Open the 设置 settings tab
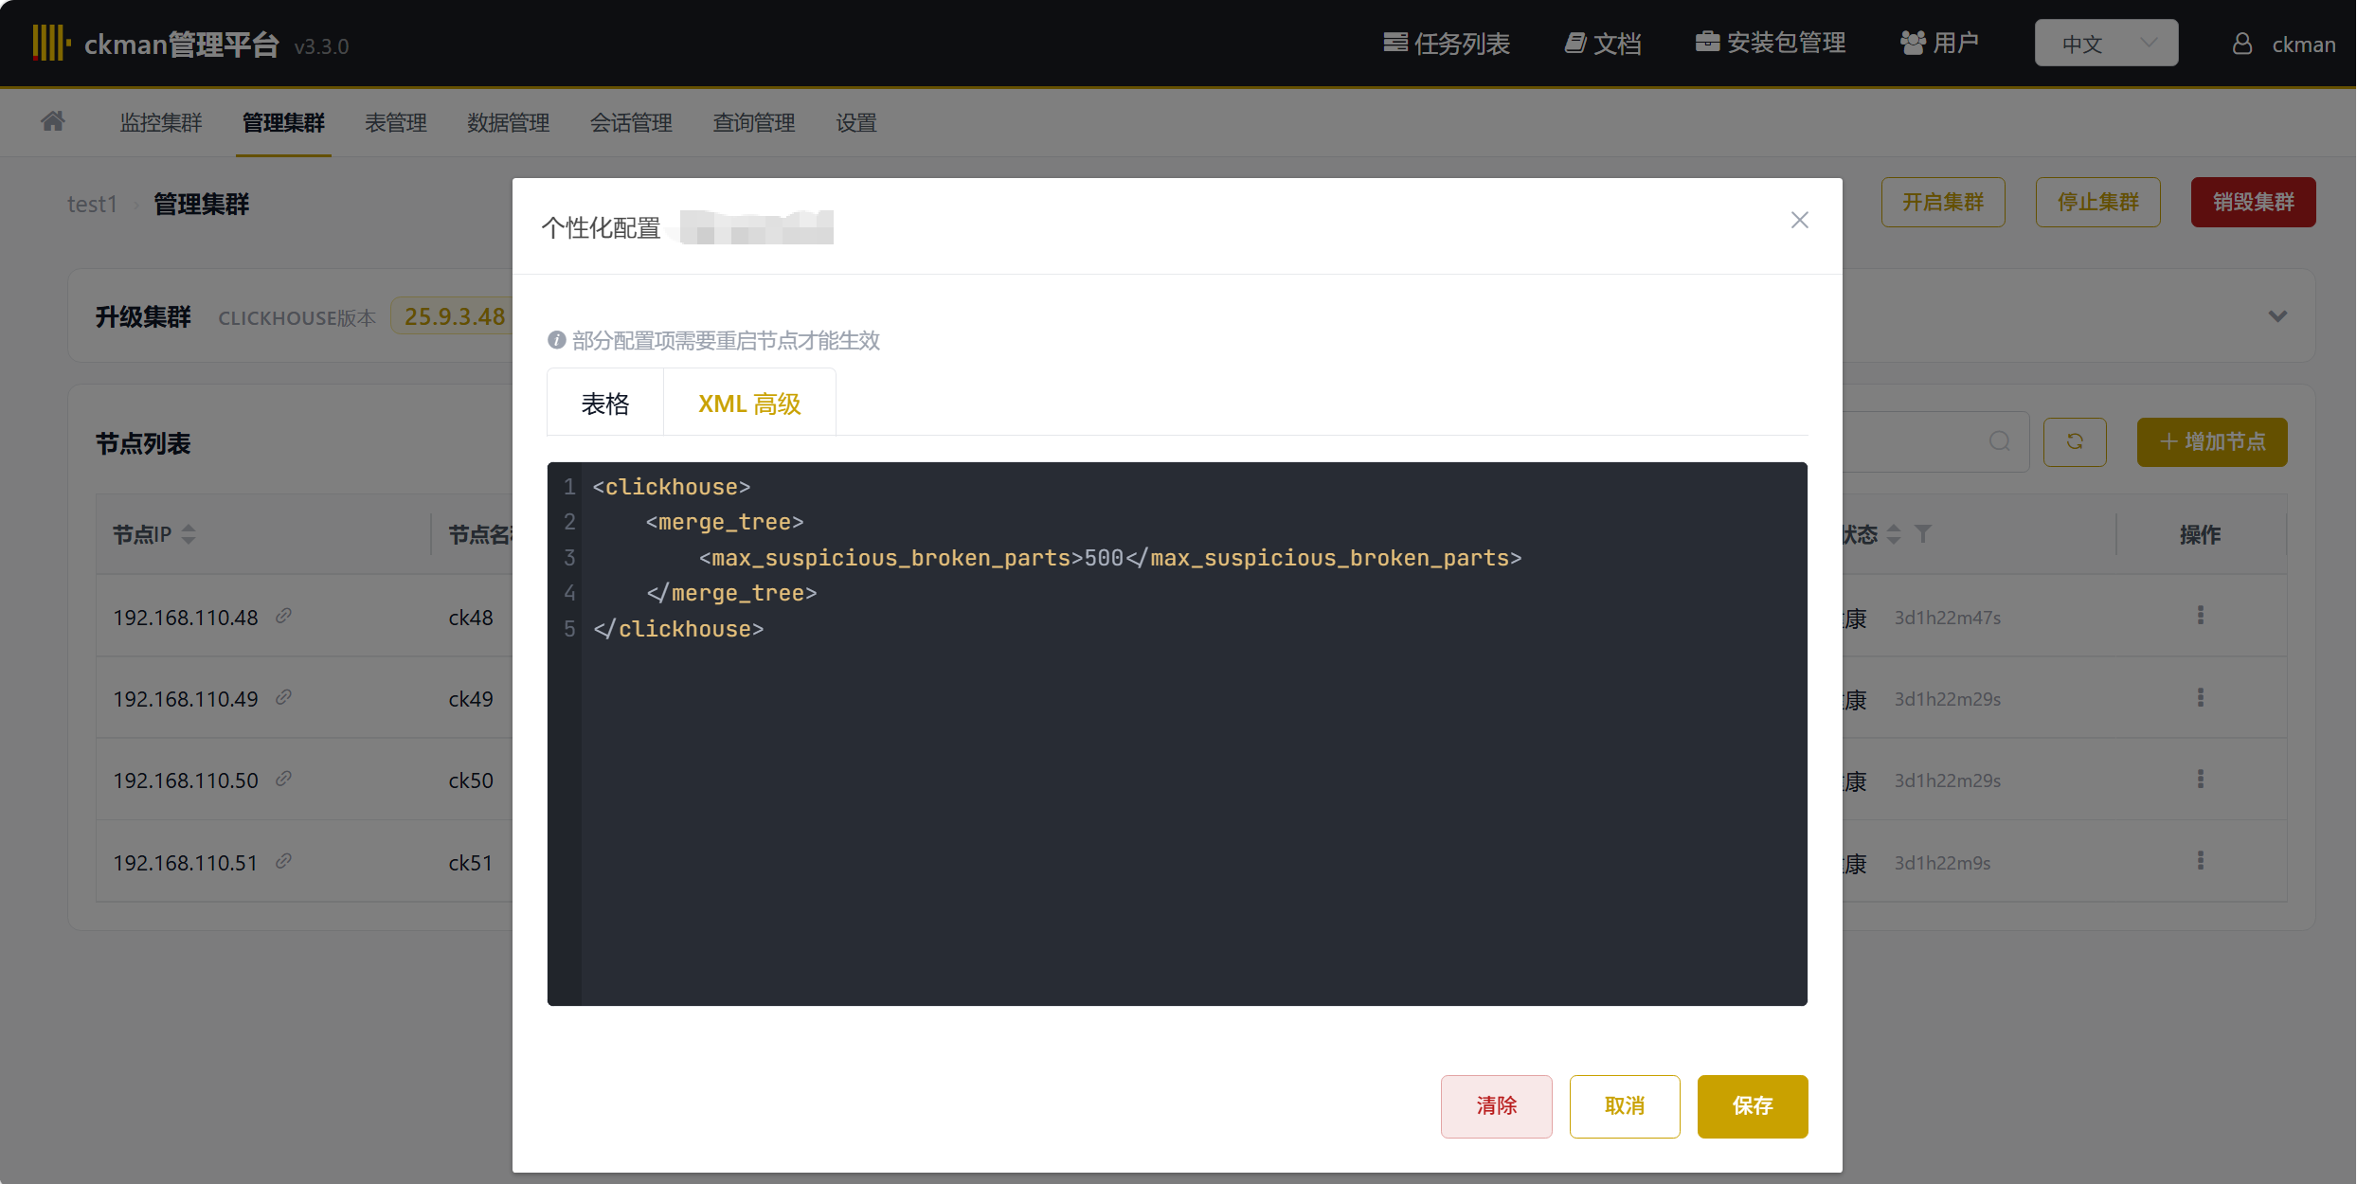The height and width of the screenshot is (1184, 2357). click(856, 123)
